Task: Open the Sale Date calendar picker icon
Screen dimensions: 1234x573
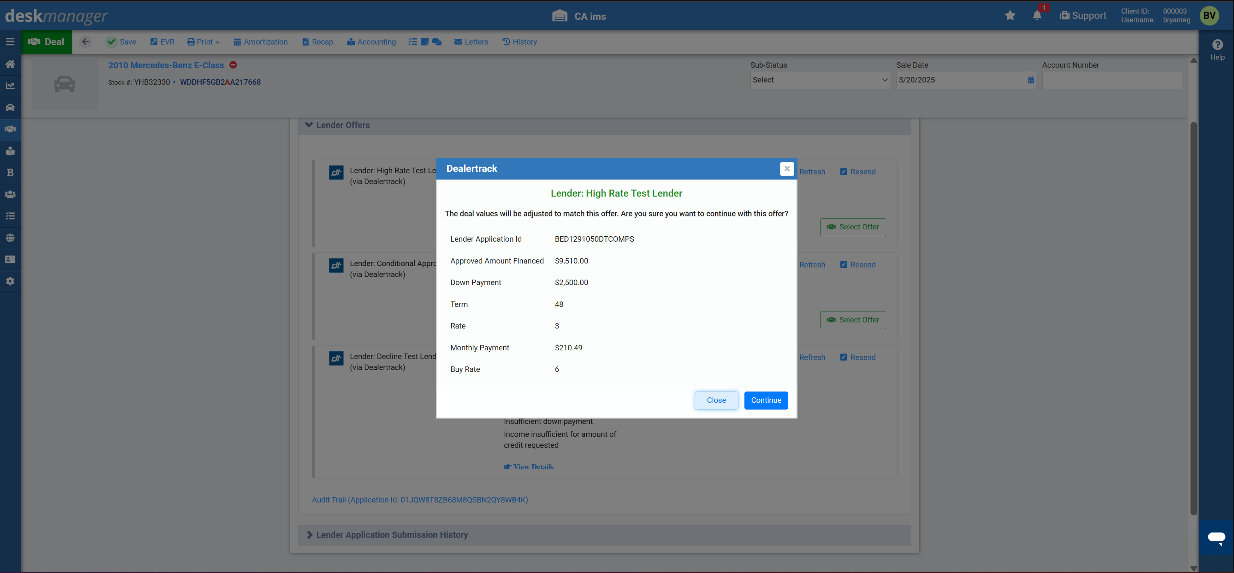Action: [1031, 80]
